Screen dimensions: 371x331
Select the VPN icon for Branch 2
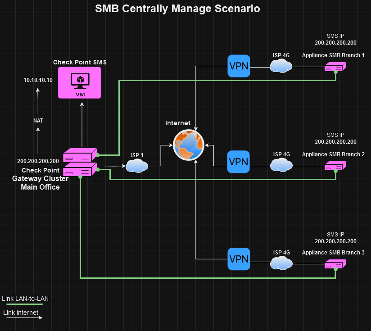coord(239,162)
